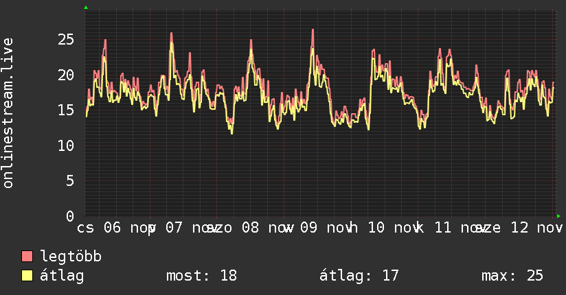The image size is (566, 295).
Task: Click the átlag legend label beside yellow swatch
Action: [62, 276]
